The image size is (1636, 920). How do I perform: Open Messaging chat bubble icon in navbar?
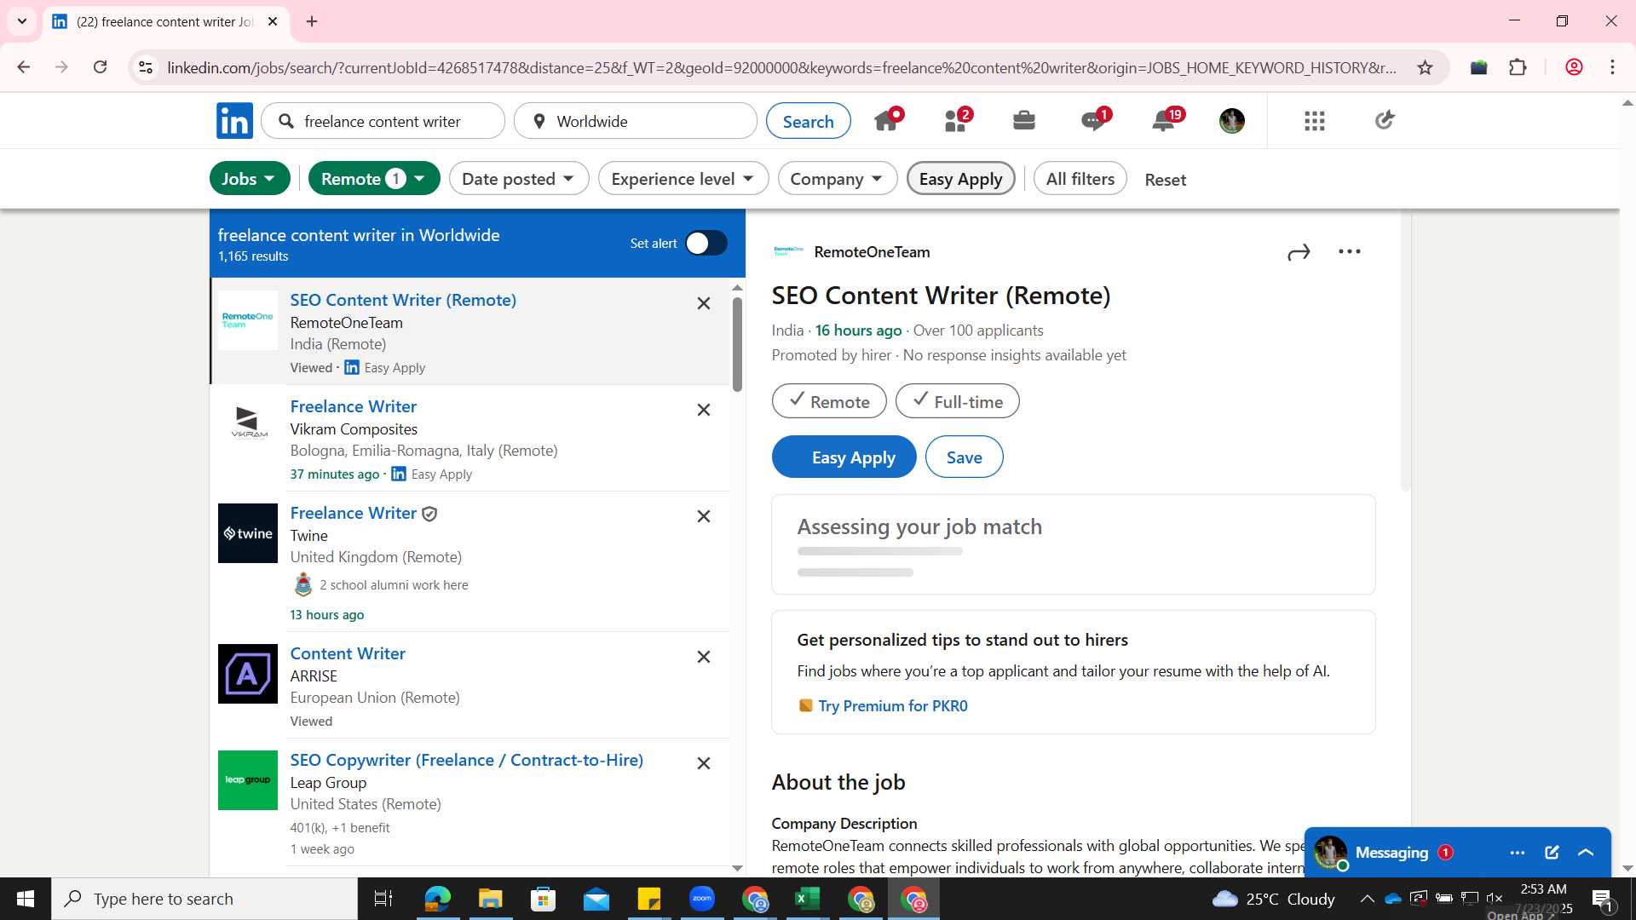tap(1094, 120)
